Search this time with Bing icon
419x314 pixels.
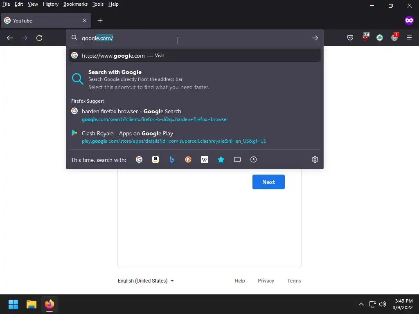click(x=172, y=159)
